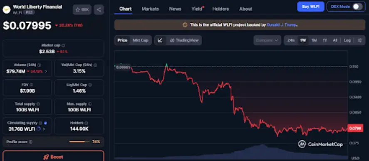Click the Buy WLFI button

[311, 7]
